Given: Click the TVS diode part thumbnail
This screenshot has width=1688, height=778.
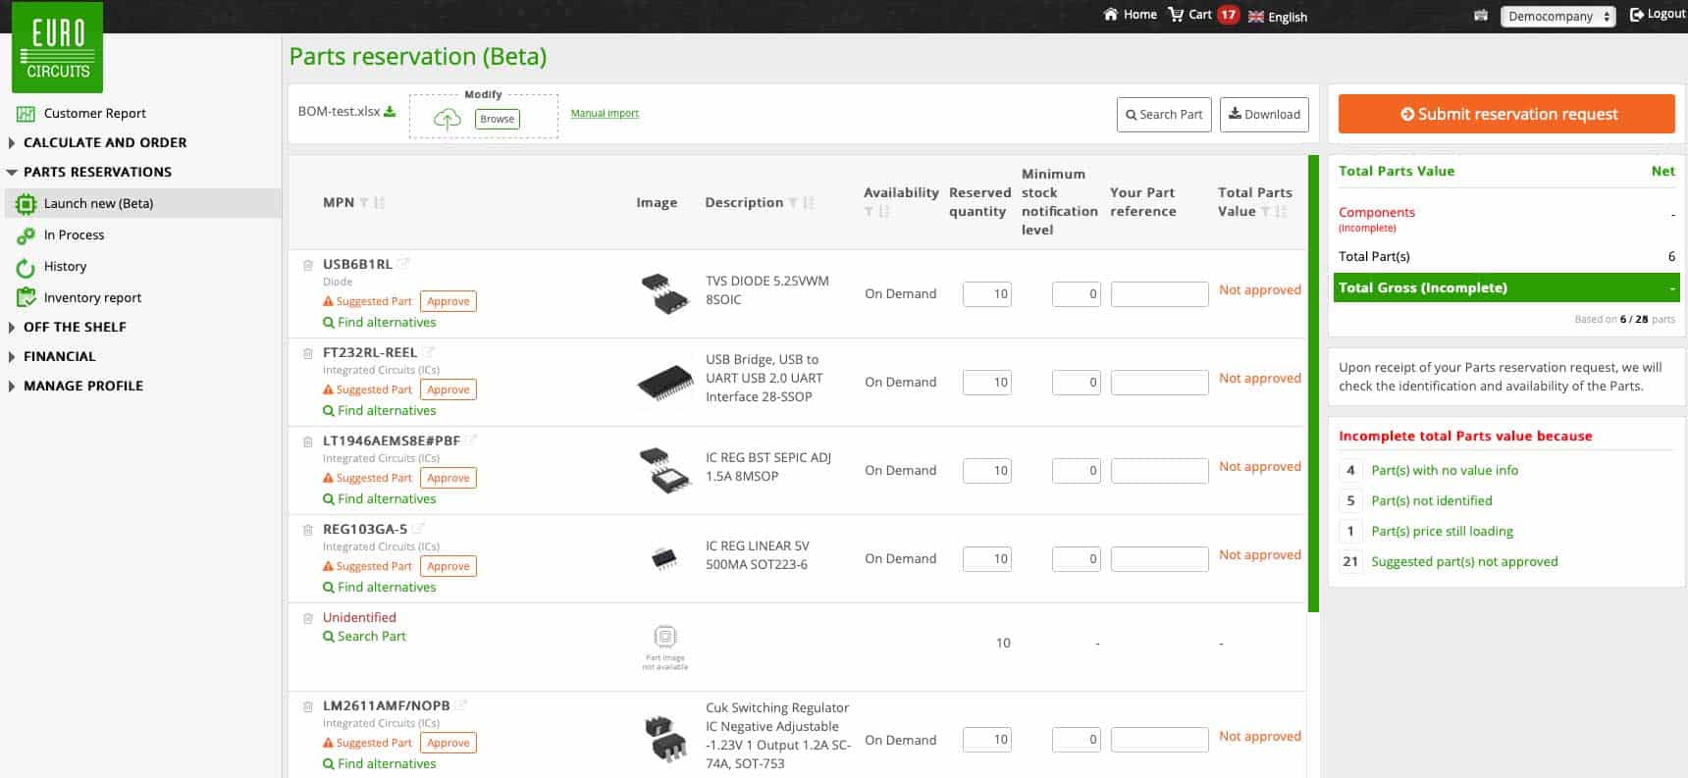Looking at the screenshot, I should pos(664,293).
